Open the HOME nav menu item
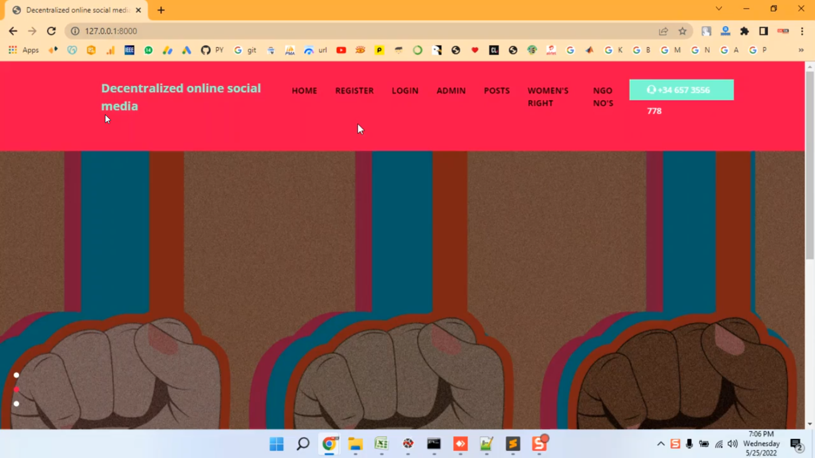 click(304, 91)
